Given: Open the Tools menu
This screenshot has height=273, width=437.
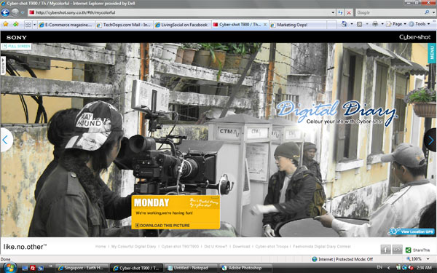Looking at the screenshot, I should coord(420,24).
